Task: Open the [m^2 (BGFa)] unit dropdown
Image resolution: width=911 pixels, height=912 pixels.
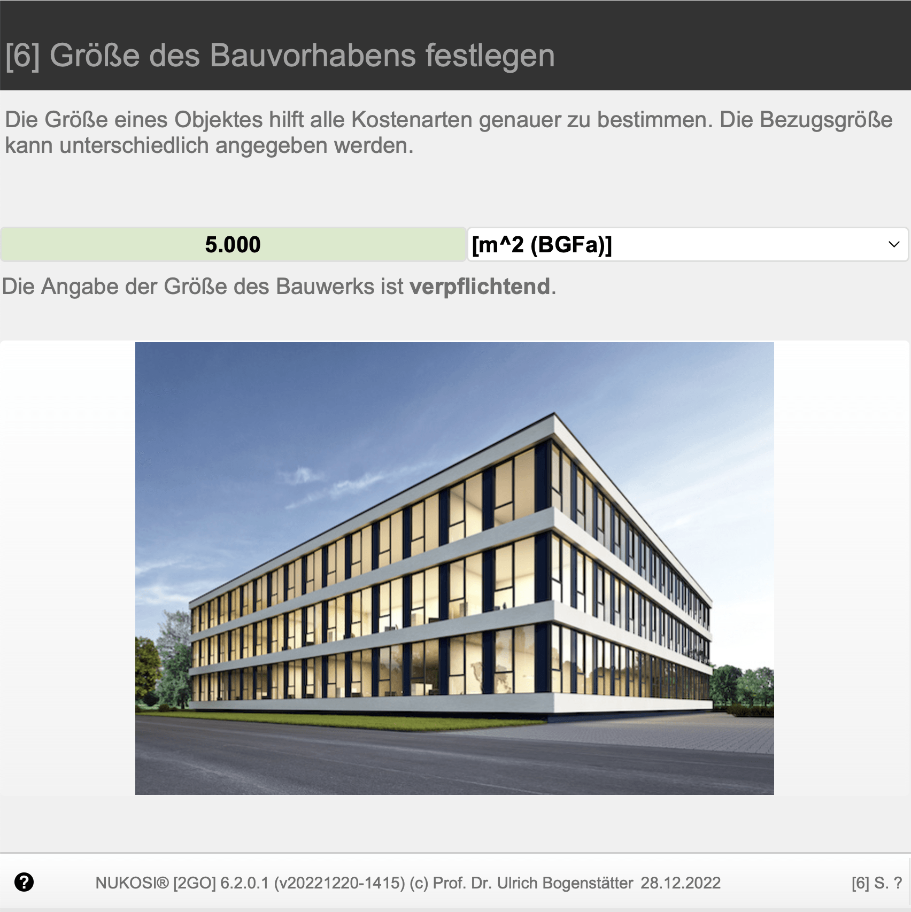Action: pos(688,244)
